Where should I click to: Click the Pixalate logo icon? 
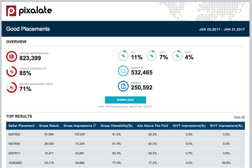click(x=11, y=11)
